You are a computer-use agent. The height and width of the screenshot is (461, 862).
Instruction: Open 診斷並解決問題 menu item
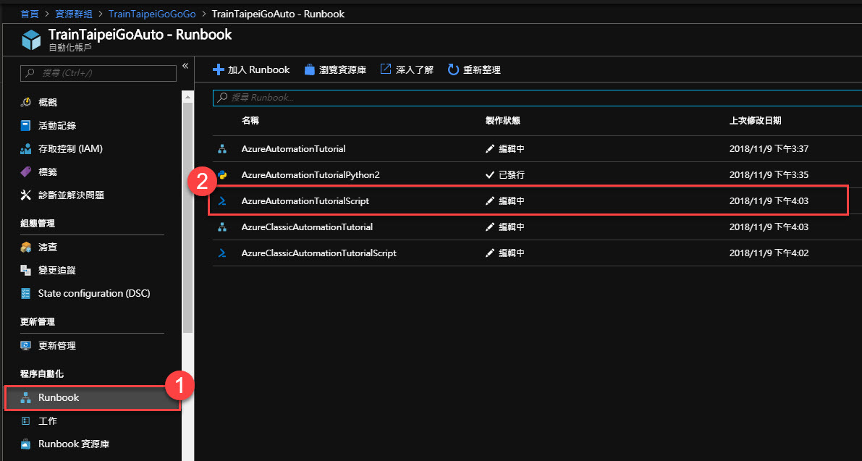pyautogui.click(x=71, y=195)
